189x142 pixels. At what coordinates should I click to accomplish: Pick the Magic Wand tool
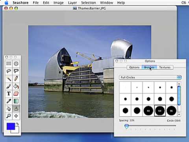tap(9, 78)
